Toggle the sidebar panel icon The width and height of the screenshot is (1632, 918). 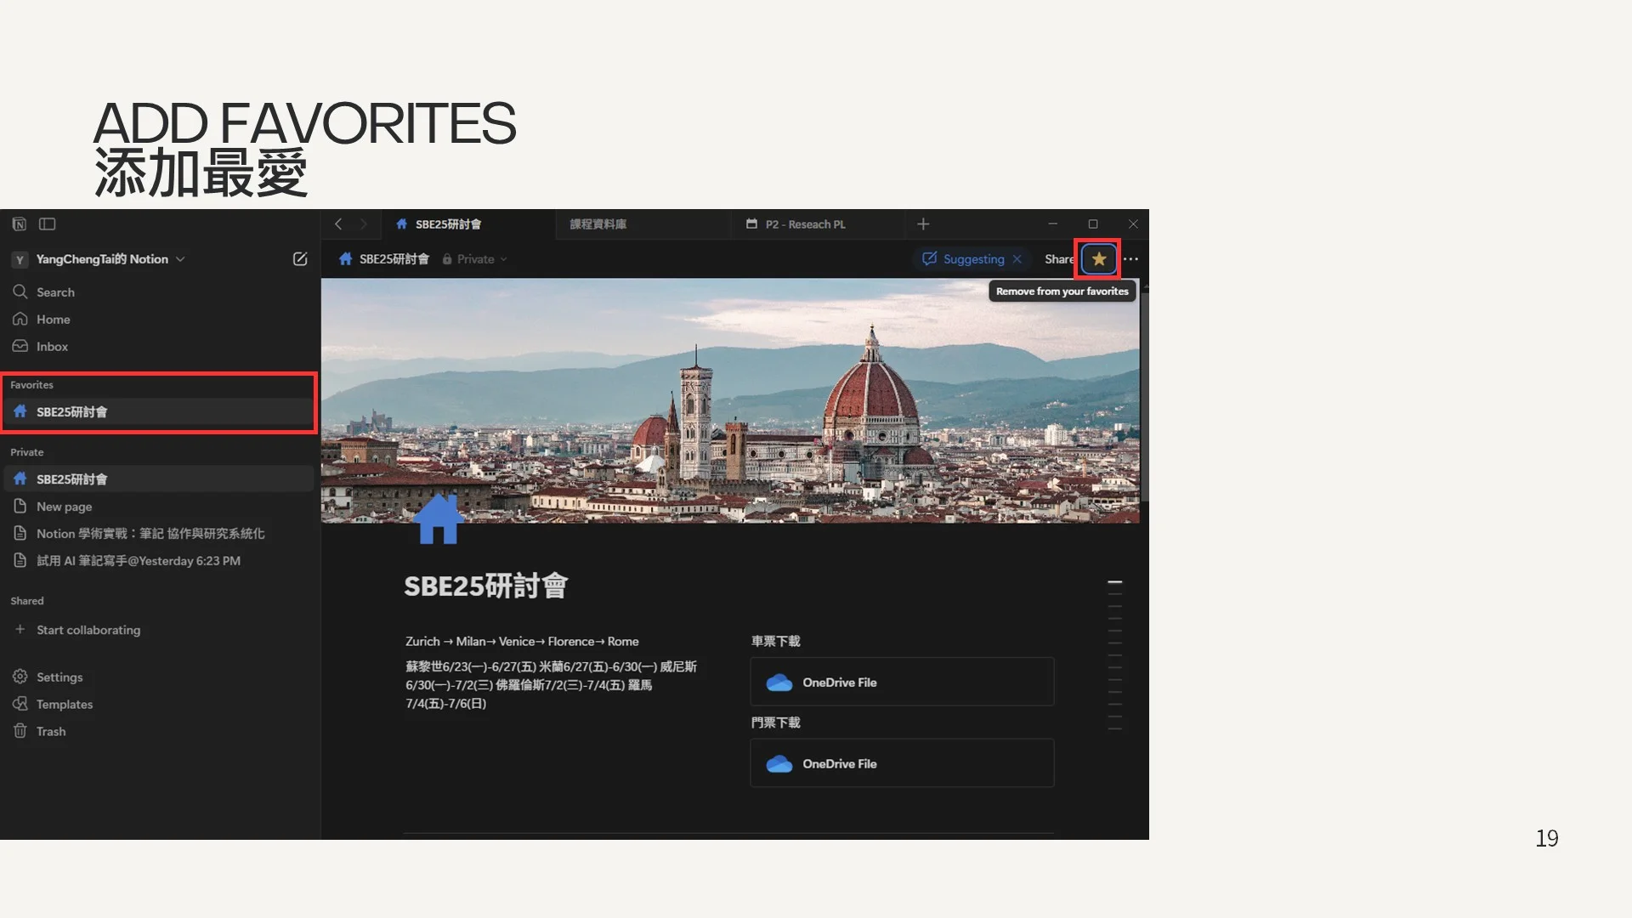[x=48, y=224]
